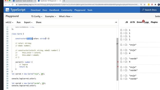Screen dimensions: 160x90
Task: Switch to the TypeScript: TS Playground tab
Action: (49, 1)
